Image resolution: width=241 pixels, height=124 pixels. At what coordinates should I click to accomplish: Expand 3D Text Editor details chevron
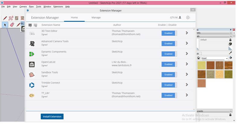click(x=187, y=33)
